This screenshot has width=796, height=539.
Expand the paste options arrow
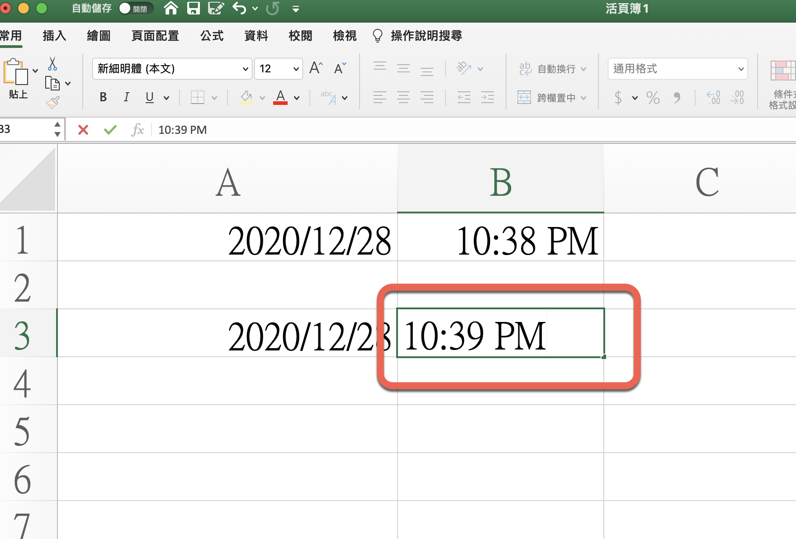click(x=35, y=71)
